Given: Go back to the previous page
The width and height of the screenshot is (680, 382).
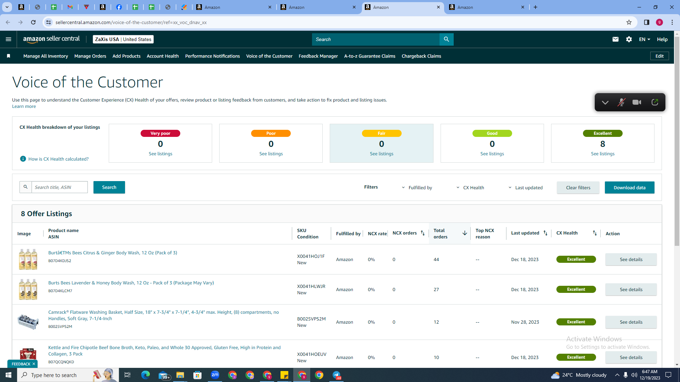Looking at the screenshot, I should [x=8, y=22].
